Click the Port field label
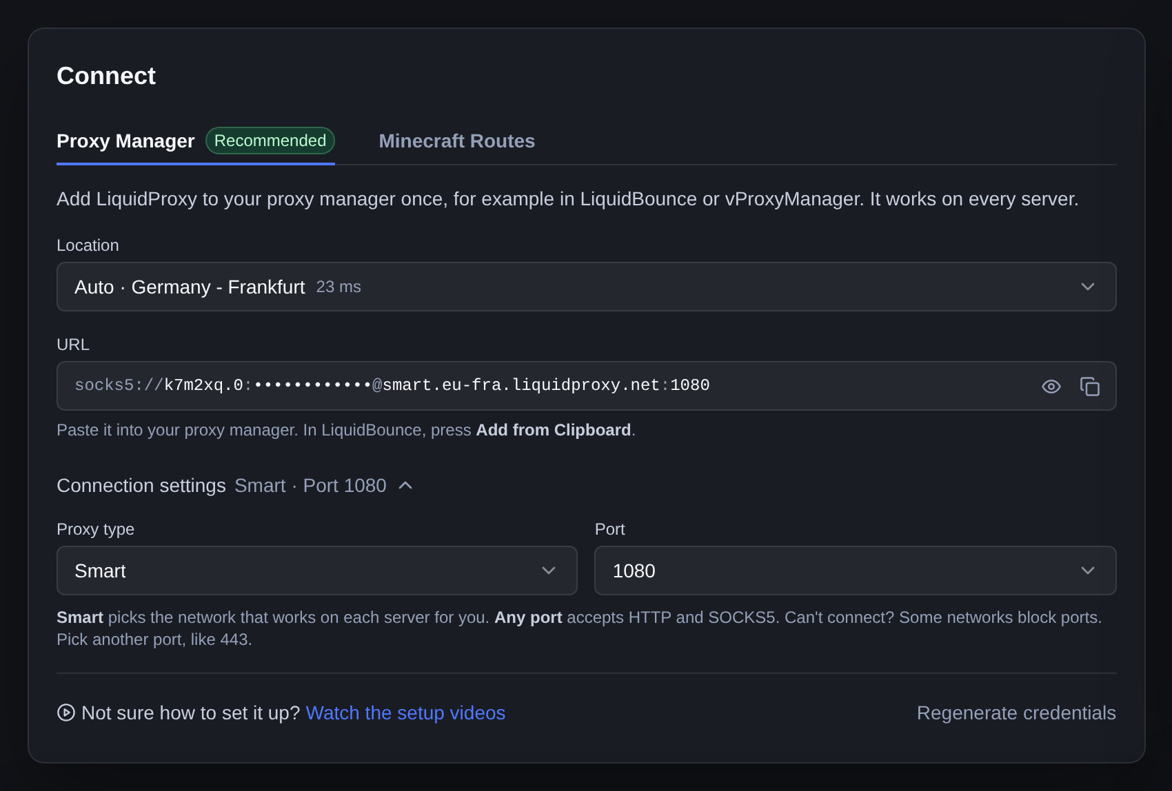1172x791 pixels. [x=610, y=529]
